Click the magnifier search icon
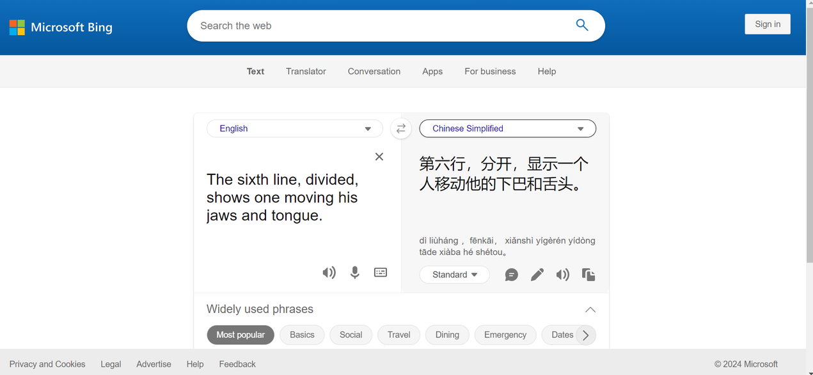813x375 pixels. [582, 26]
